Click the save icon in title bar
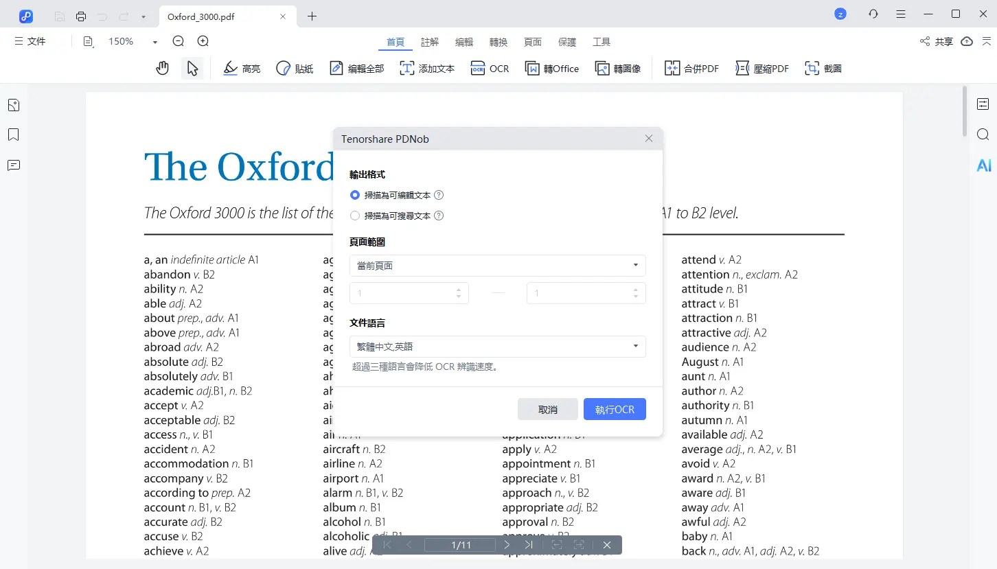The width and height of the screenshot is (997, 569). tap(60, 16)
